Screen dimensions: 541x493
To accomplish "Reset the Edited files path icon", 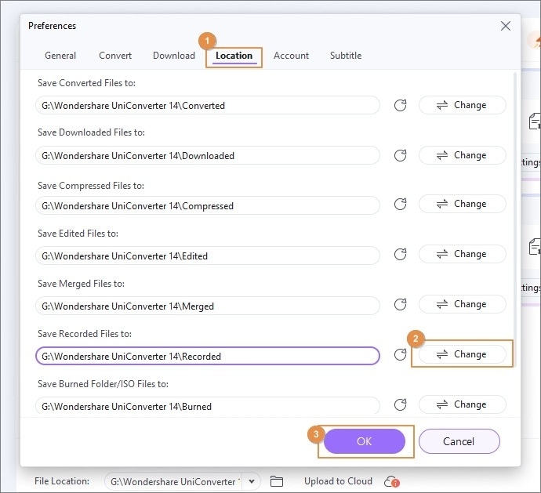I will click(x=401, y=255).
